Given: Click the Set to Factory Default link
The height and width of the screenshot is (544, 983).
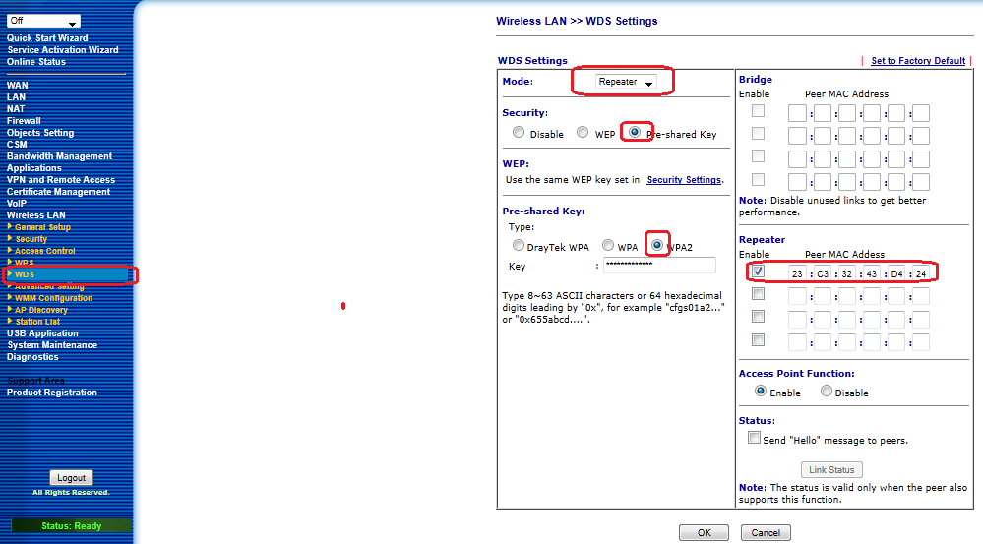Looking at the screenshot, I should coord(917,61).
